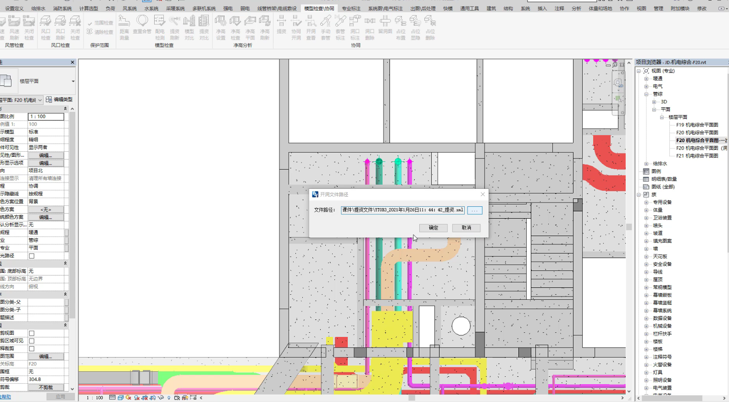Open the 楼层平面 type selector dropdown
729x402 pixels.
73,81
